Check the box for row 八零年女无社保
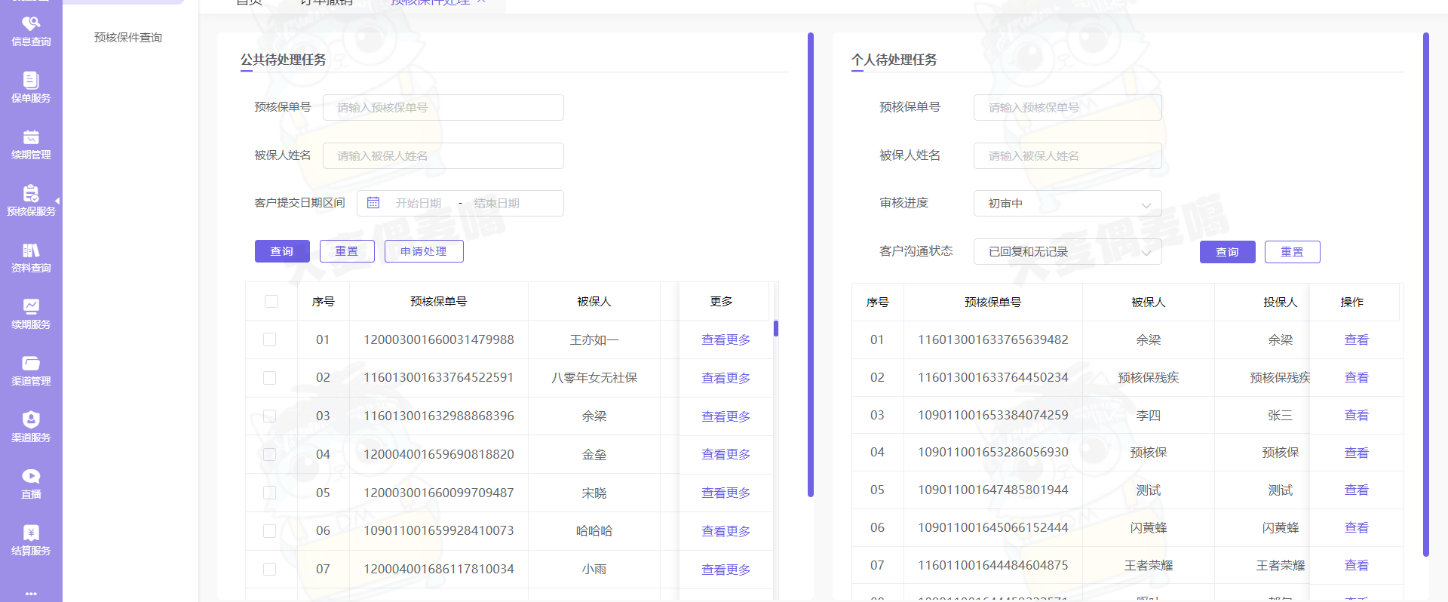This screenshot has height=602, width=1448. click(269, 378)
